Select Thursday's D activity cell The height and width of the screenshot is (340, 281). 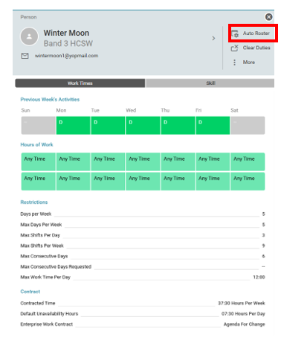pos(178,126)
